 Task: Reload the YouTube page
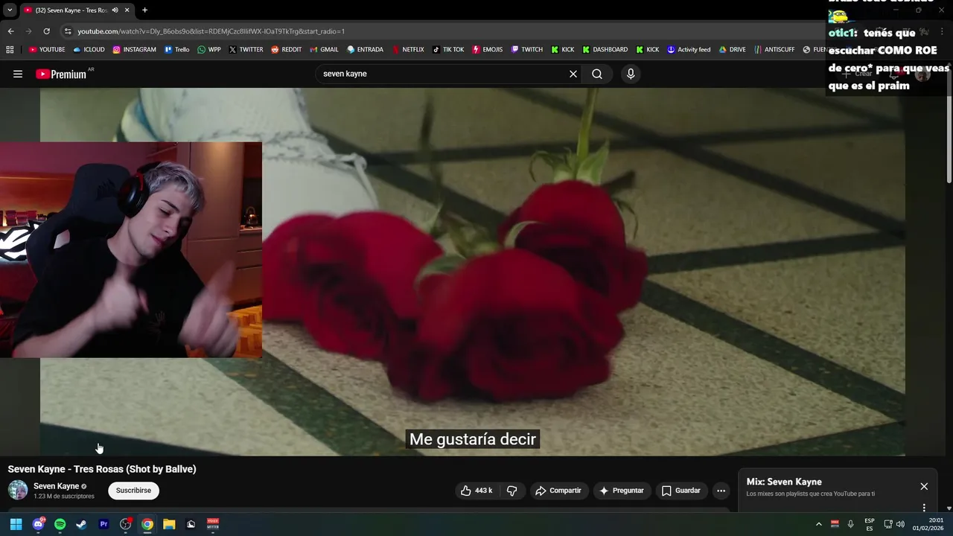[46, 31]
